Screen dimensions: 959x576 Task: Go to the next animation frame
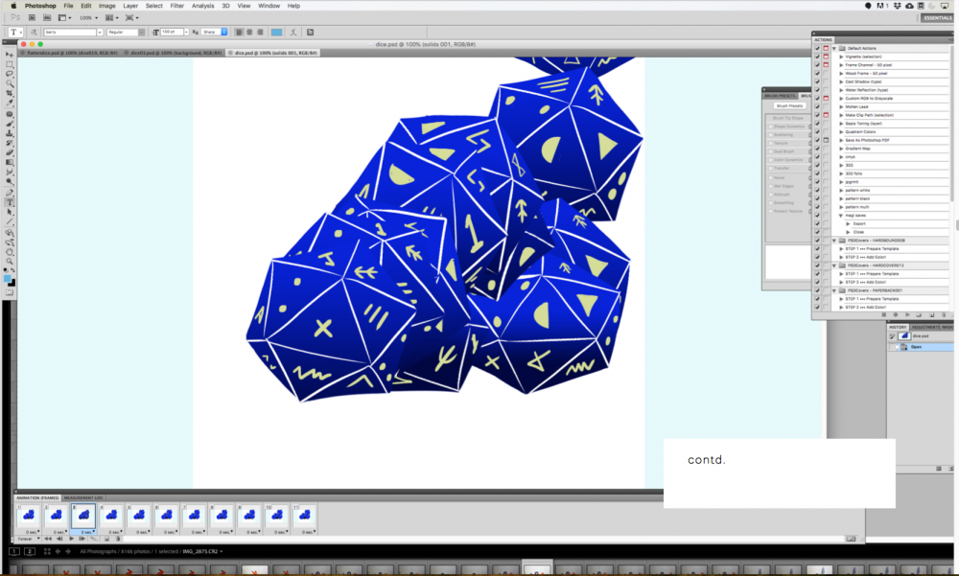click(82, 539)
